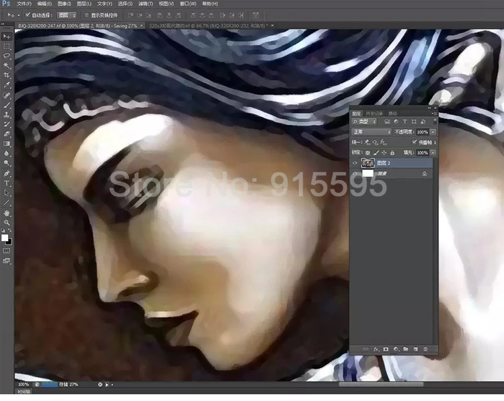Open the blend mode dropdown 正常

371,132
